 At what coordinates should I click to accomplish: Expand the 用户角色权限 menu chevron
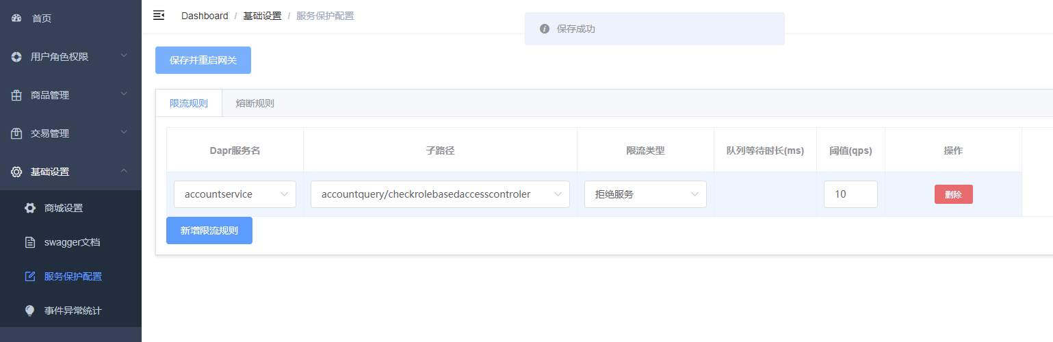(124, 56)
